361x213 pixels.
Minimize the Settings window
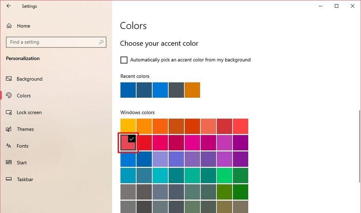pos(320,6)
